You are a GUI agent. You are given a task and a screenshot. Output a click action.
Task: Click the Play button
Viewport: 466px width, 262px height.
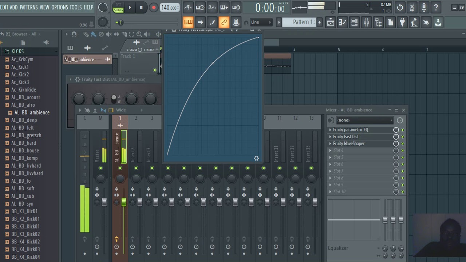tap(130, 7)
